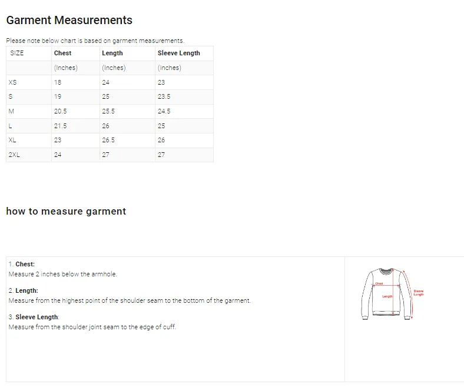The image size is (464, 391).
Task: Click the 20.5 chest value for M
Action: click(60, 111)
